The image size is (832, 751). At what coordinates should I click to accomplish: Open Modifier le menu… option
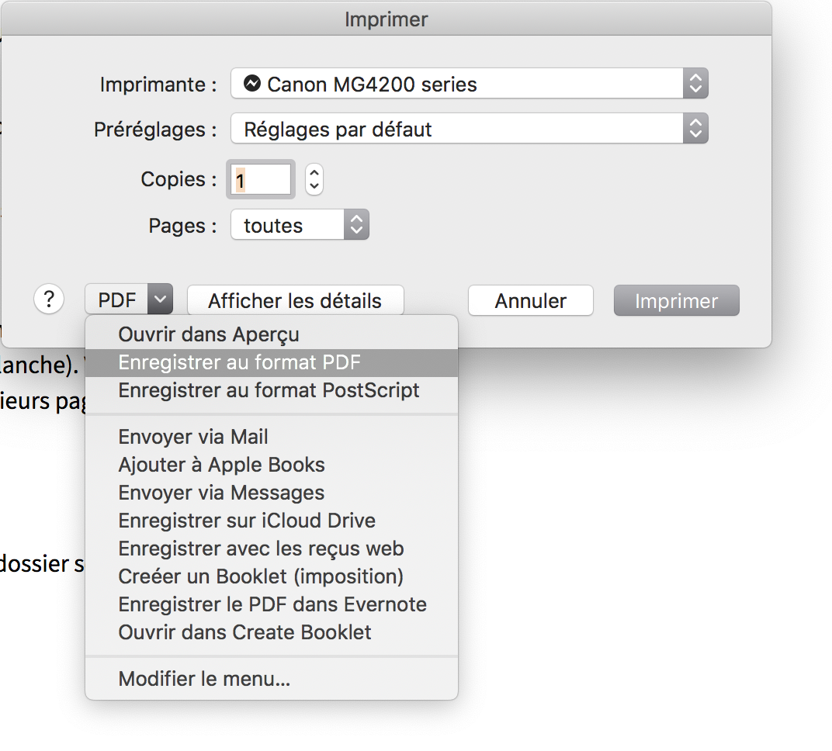point(204,679)
